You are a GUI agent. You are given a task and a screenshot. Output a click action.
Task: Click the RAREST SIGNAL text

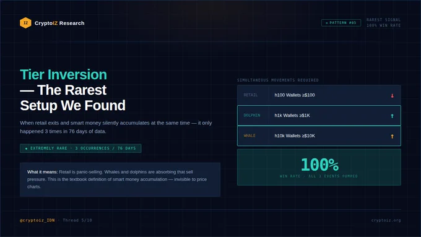[x=383, y=20]
